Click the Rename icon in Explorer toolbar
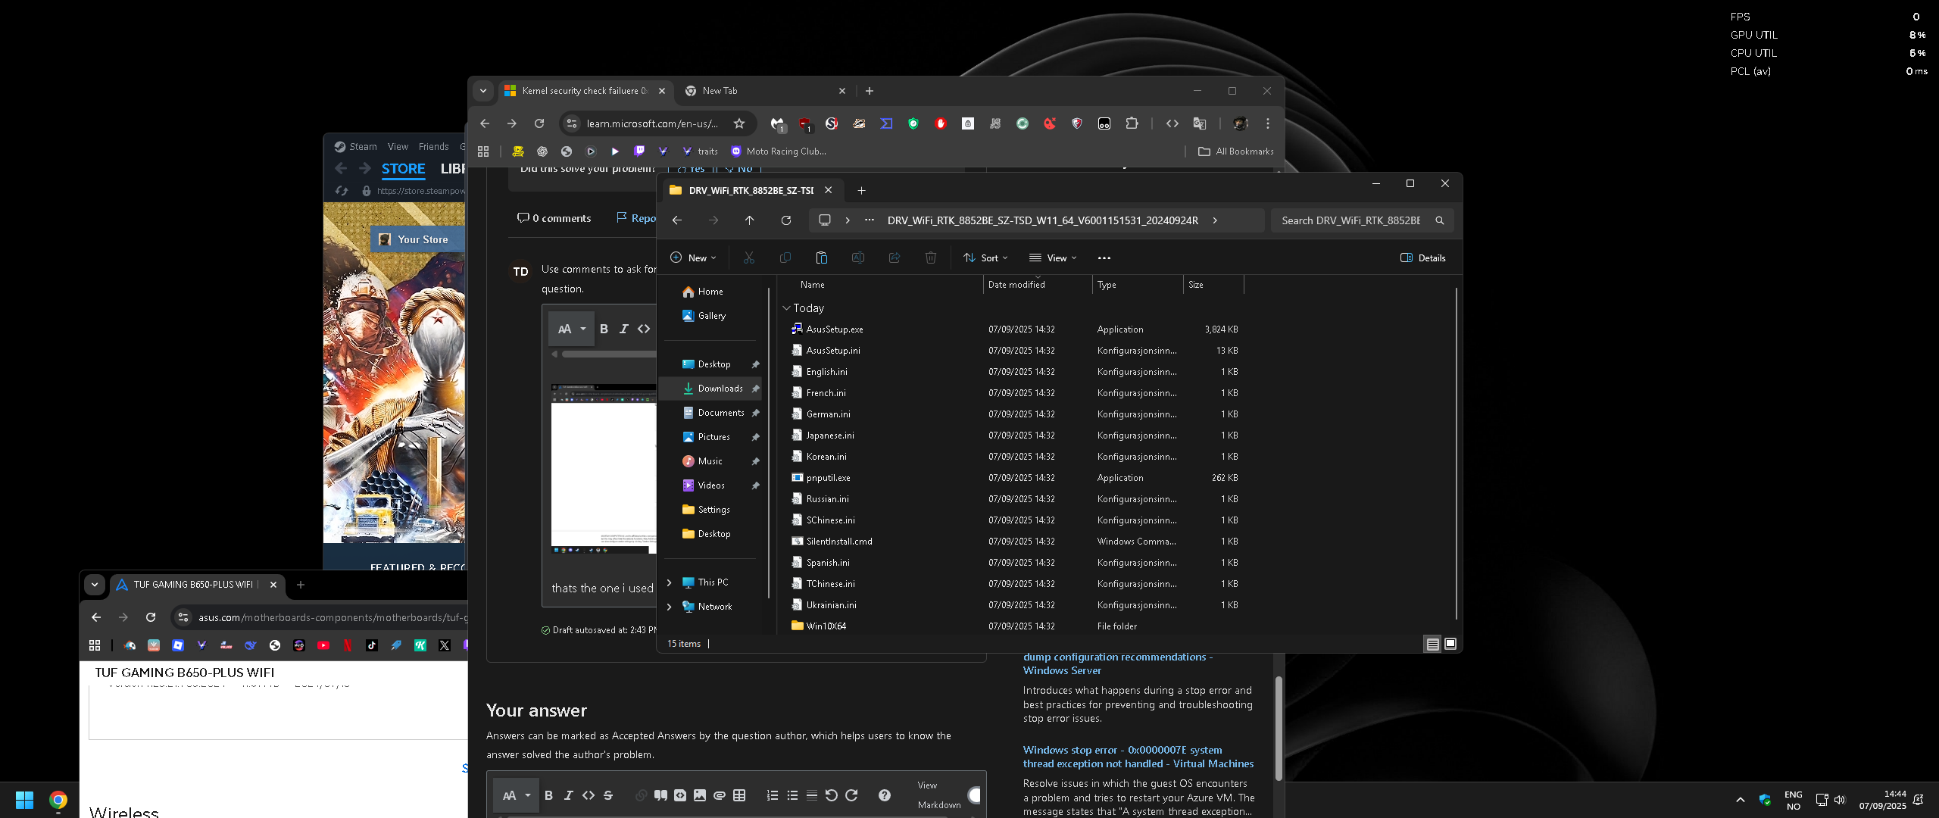The width and height of the screenshot is (1939, 818). click(858, 258)
